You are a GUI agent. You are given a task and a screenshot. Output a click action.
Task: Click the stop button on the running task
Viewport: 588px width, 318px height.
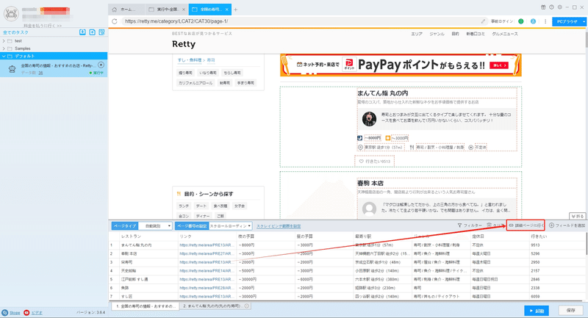click(x=101, y=65)
